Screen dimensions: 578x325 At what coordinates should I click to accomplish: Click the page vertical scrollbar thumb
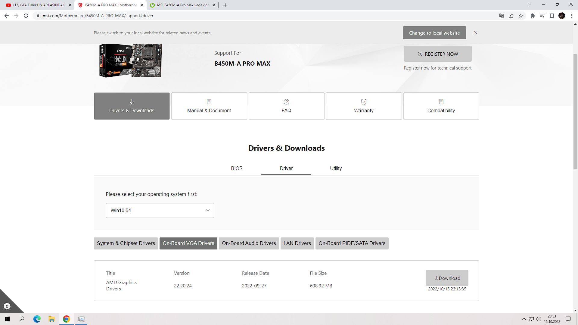coord(575,111)
